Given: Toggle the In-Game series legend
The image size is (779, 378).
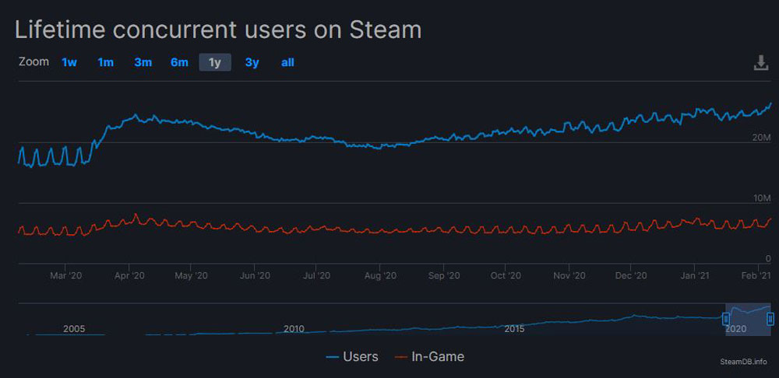Looking at the screenshot, I should click(x=430, y=357).
